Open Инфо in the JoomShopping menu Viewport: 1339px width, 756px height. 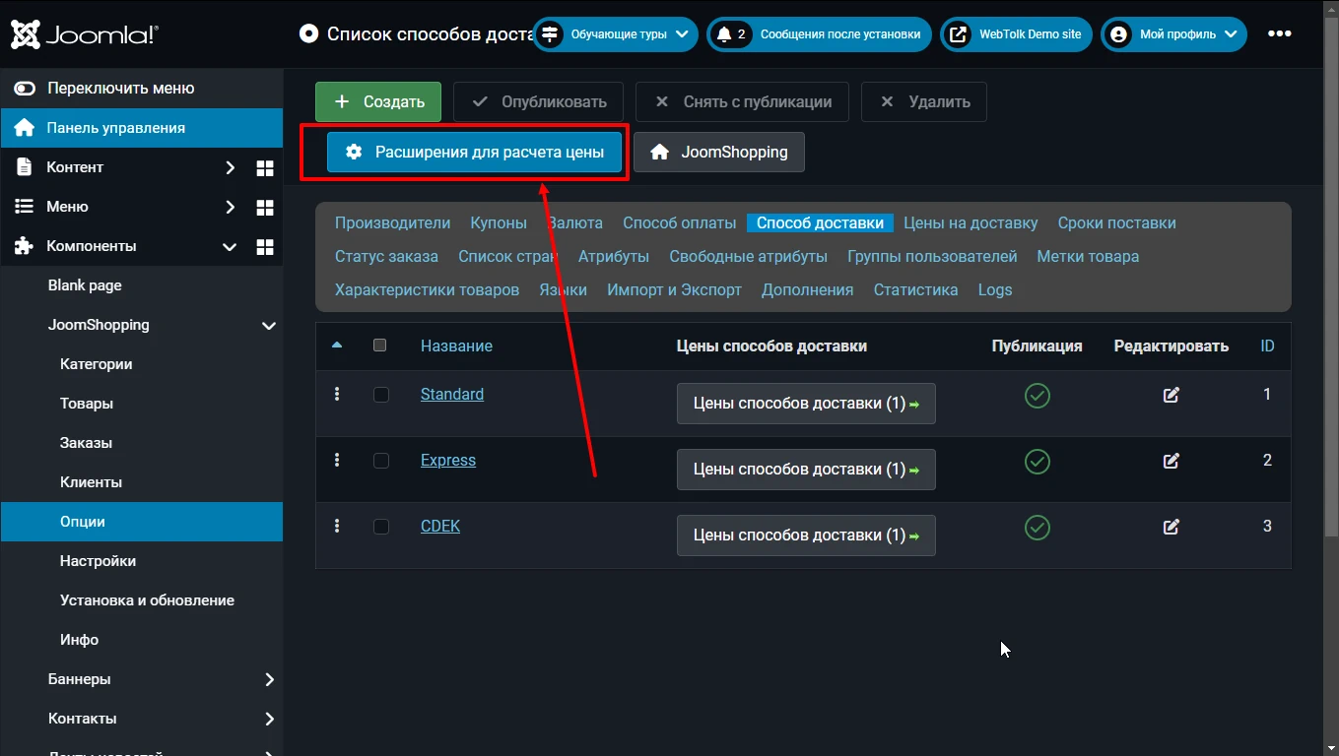(x=79, y=640)
